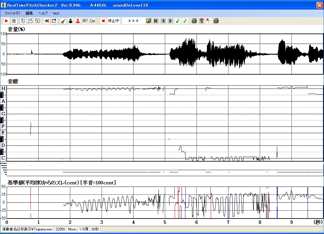This screenshot has width=324, height=234.
Task: Open the 編集 menu
Action: [x=29, y=13]
